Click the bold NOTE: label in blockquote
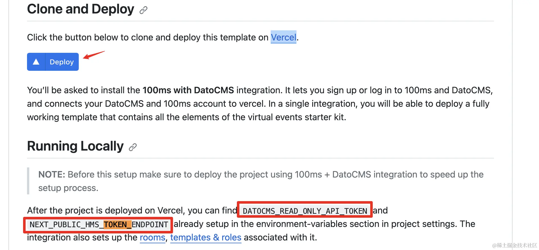The height and width of the screenshot is (250, 539). click(52, 174)
